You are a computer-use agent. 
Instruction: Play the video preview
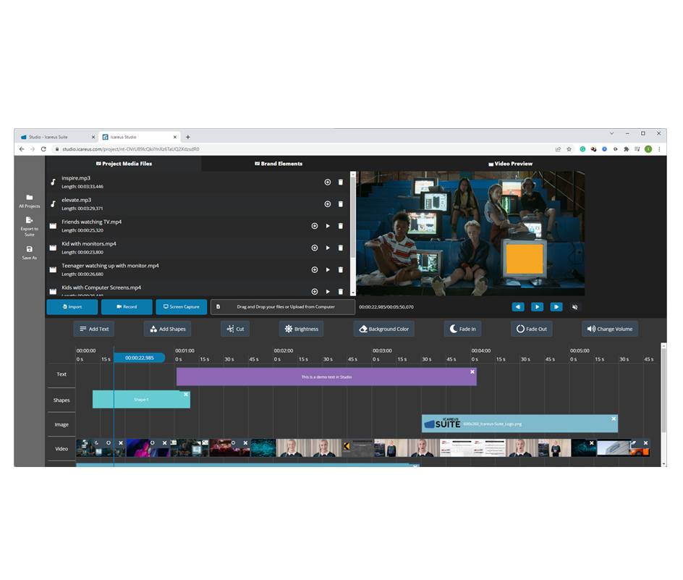click(x=537, y=307)
